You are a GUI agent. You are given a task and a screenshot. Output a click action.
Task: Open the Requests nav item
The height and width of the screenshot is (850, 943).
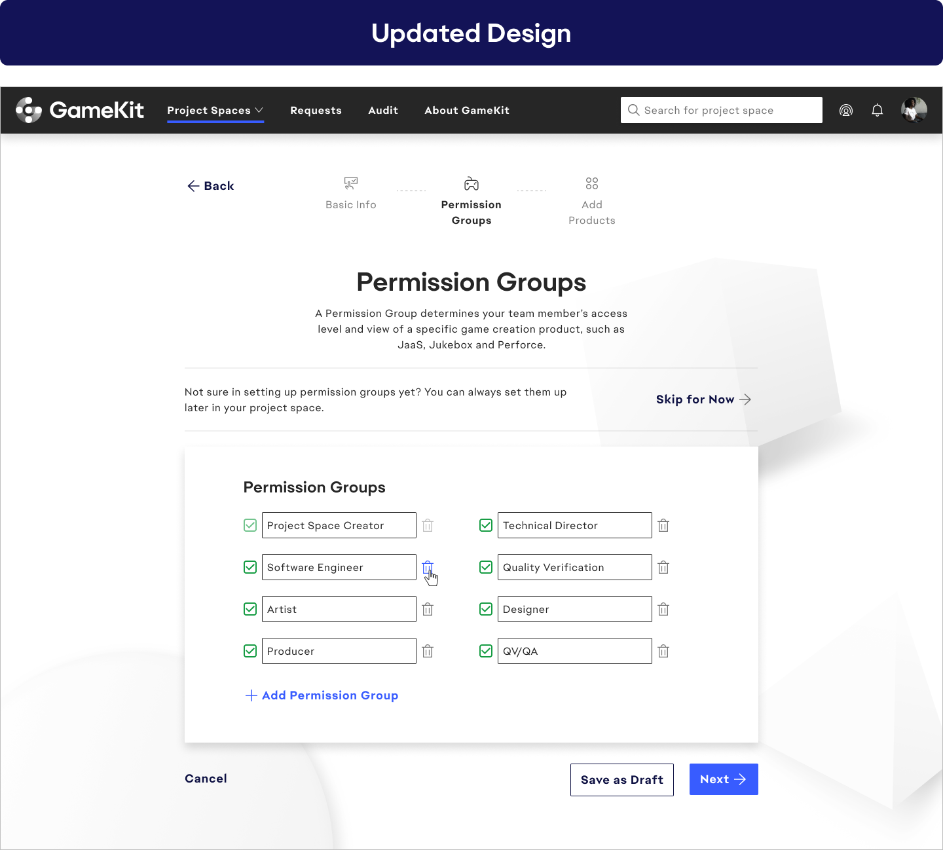(x=316, y=110)
